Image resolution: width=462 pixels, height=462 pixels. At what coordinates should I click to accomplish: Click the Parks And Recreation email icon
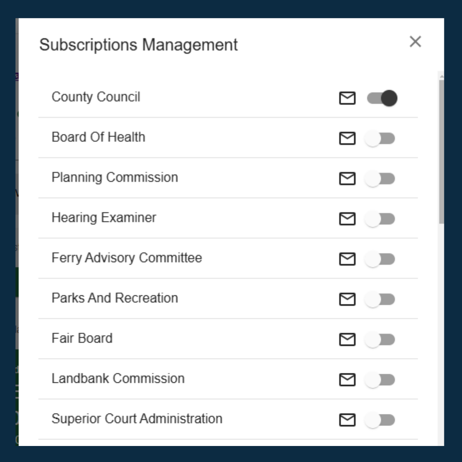click(347, 298)
